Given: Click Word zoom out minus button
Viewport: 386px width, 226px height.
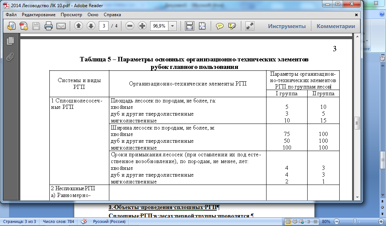Looking at the screenshot, I should [x=337, y=221].
